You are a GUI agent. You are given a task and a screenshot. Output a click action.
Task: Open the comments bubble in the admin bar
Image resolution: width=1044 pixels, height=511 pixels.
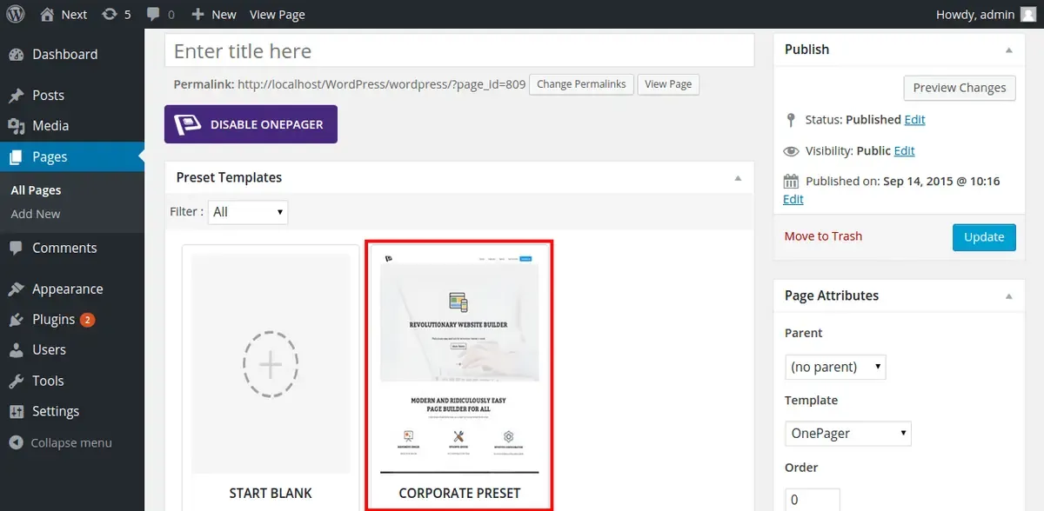(x=161, y=14)
